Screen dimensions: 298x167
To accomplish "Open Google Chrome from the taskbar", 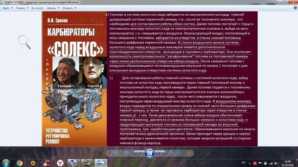I will click(x=20, y=163).
